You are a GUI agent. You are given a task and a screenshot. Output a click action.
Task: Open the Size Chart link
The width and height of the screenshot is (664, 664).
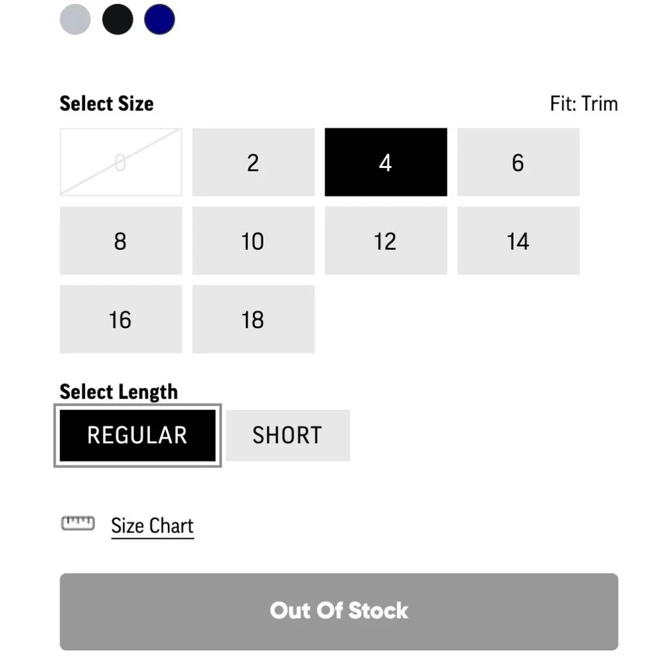[x=152, y=526]
